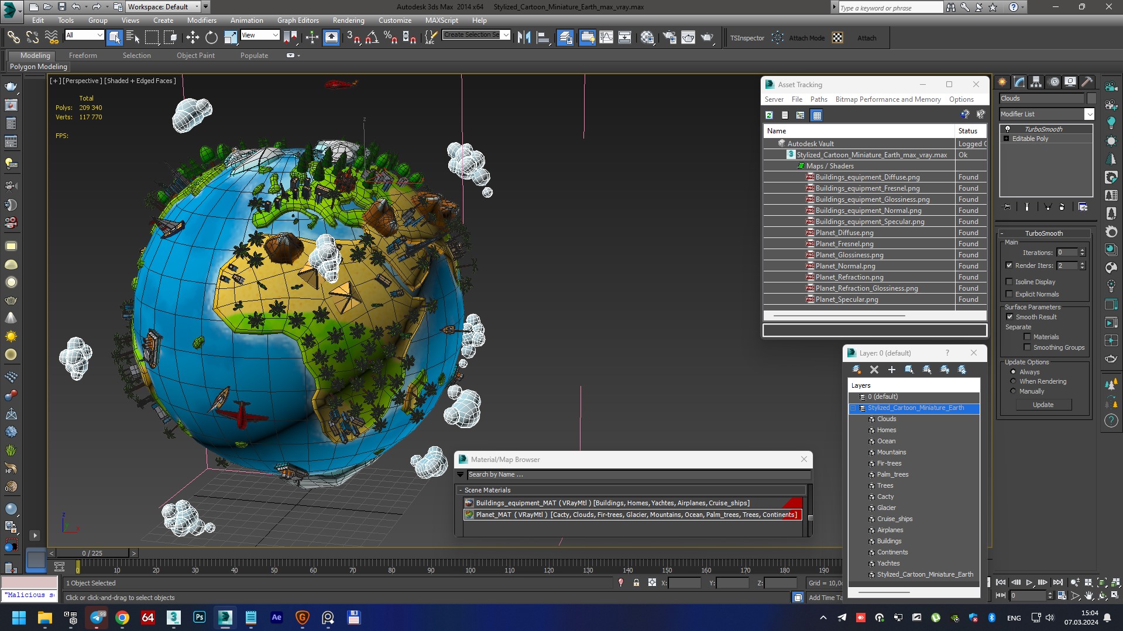Toggle Smooth Result checkbox

pyautogui.click(x=1009, y=317)
